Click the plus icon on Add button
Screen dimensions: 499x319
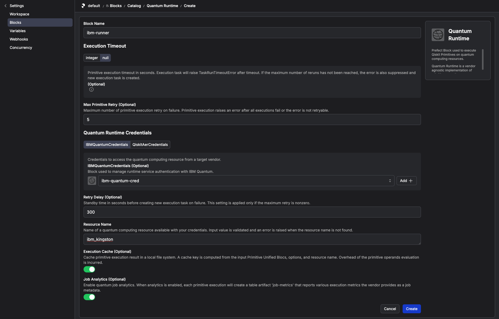pos(411,181)
